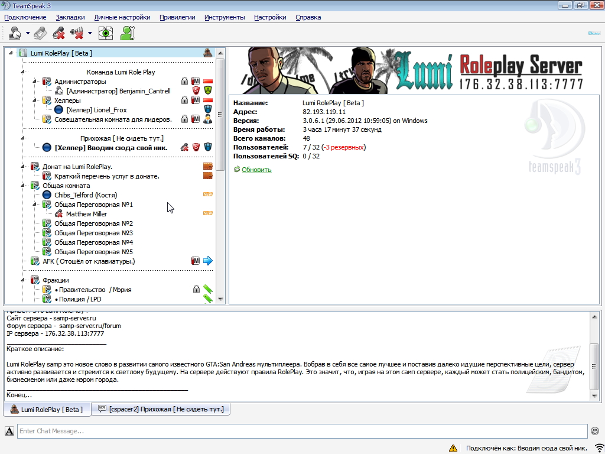
Task: Open the Личные настройки menu
Action: (x=122, y=17)
